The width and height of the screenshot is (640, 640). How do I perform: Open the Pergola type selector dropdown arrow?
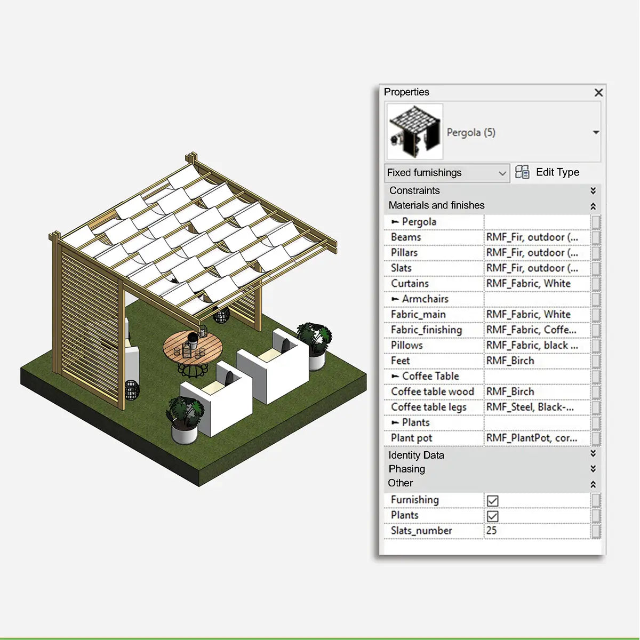pos(596,132)
